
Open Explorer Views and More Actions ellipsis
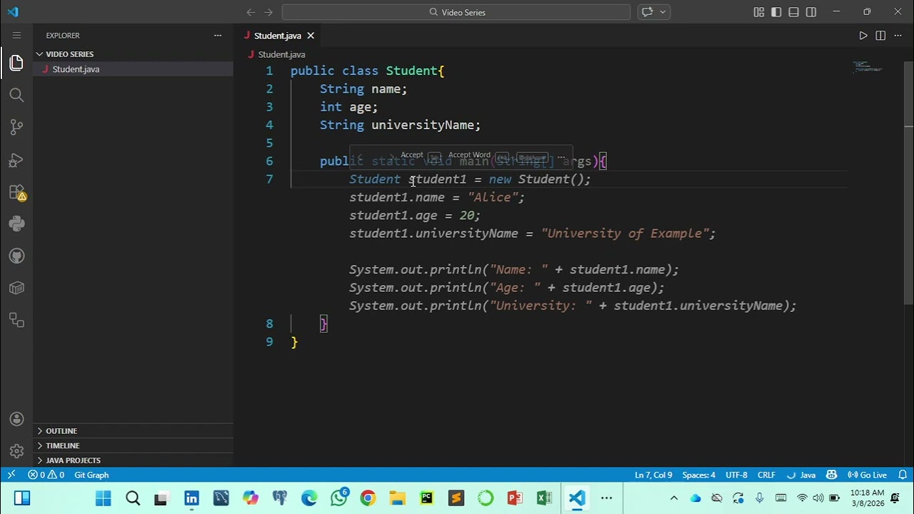pyautogui.click(x=218, y=35)
